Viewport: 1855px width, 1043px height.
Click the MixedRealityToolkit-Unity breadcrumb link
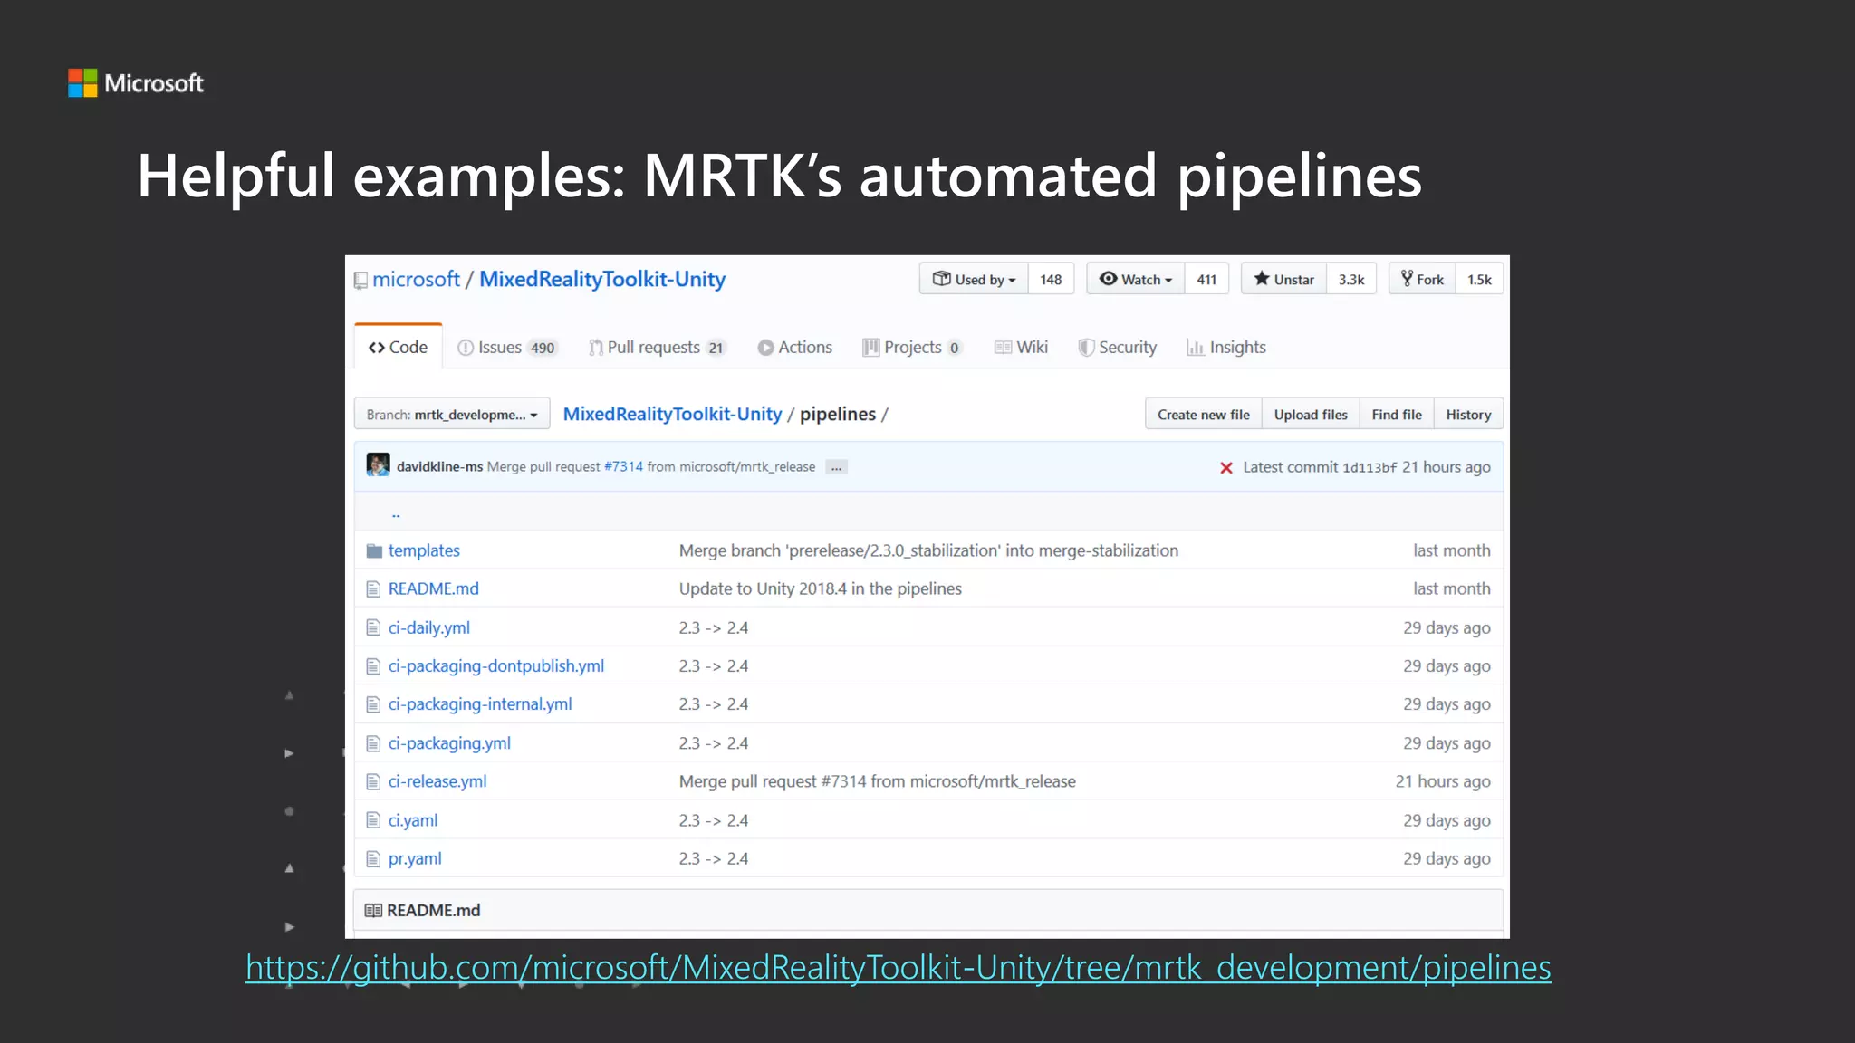[672, 414]
